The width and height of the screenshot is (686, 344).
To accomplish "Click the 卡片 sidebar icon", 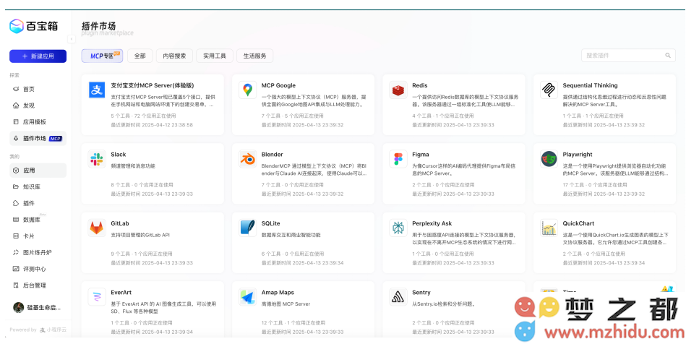I will (16, 236).
